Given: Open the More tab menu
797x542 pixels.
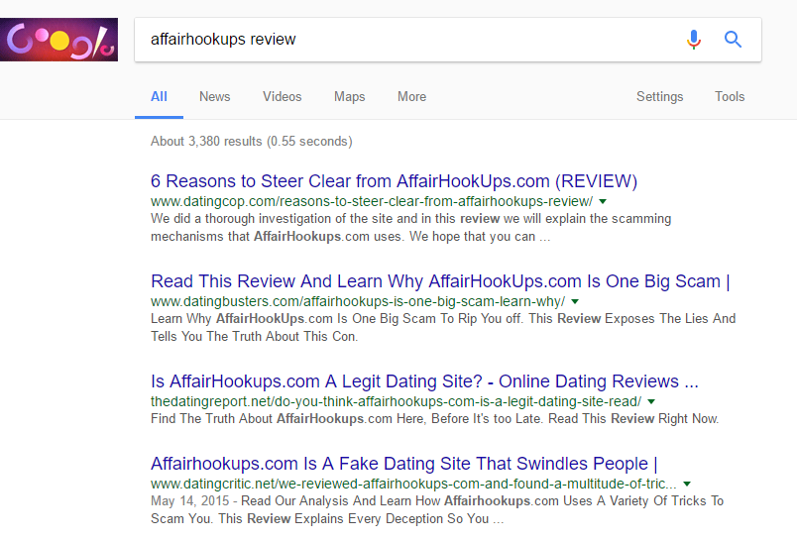Looking at the screenshot, I should point(411,96).
